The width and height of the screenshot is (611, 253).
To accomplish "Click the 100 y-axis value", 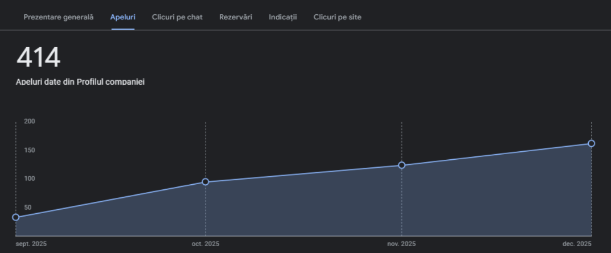I will (x=30, y=179).
